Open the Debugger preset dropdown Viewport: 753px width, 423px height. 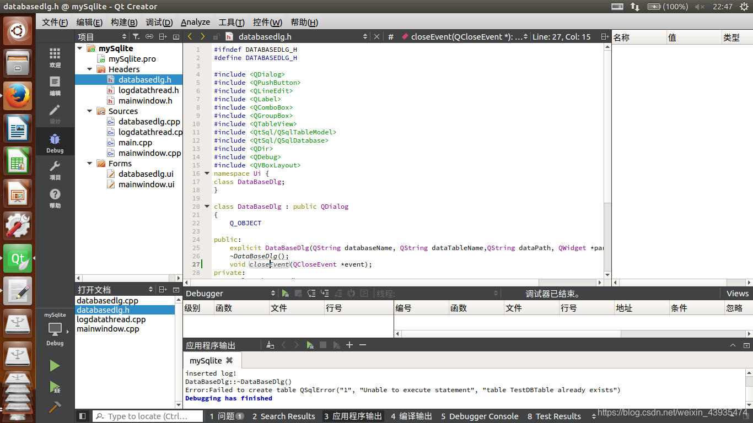click(x=230, y=294)
